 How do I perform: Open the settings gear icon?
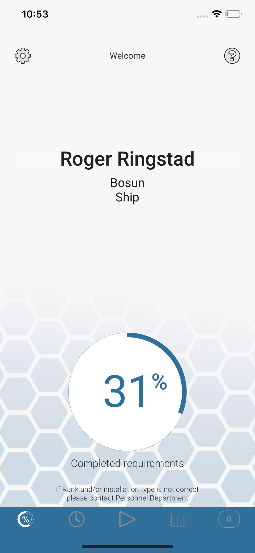click(x=23, y=56)
